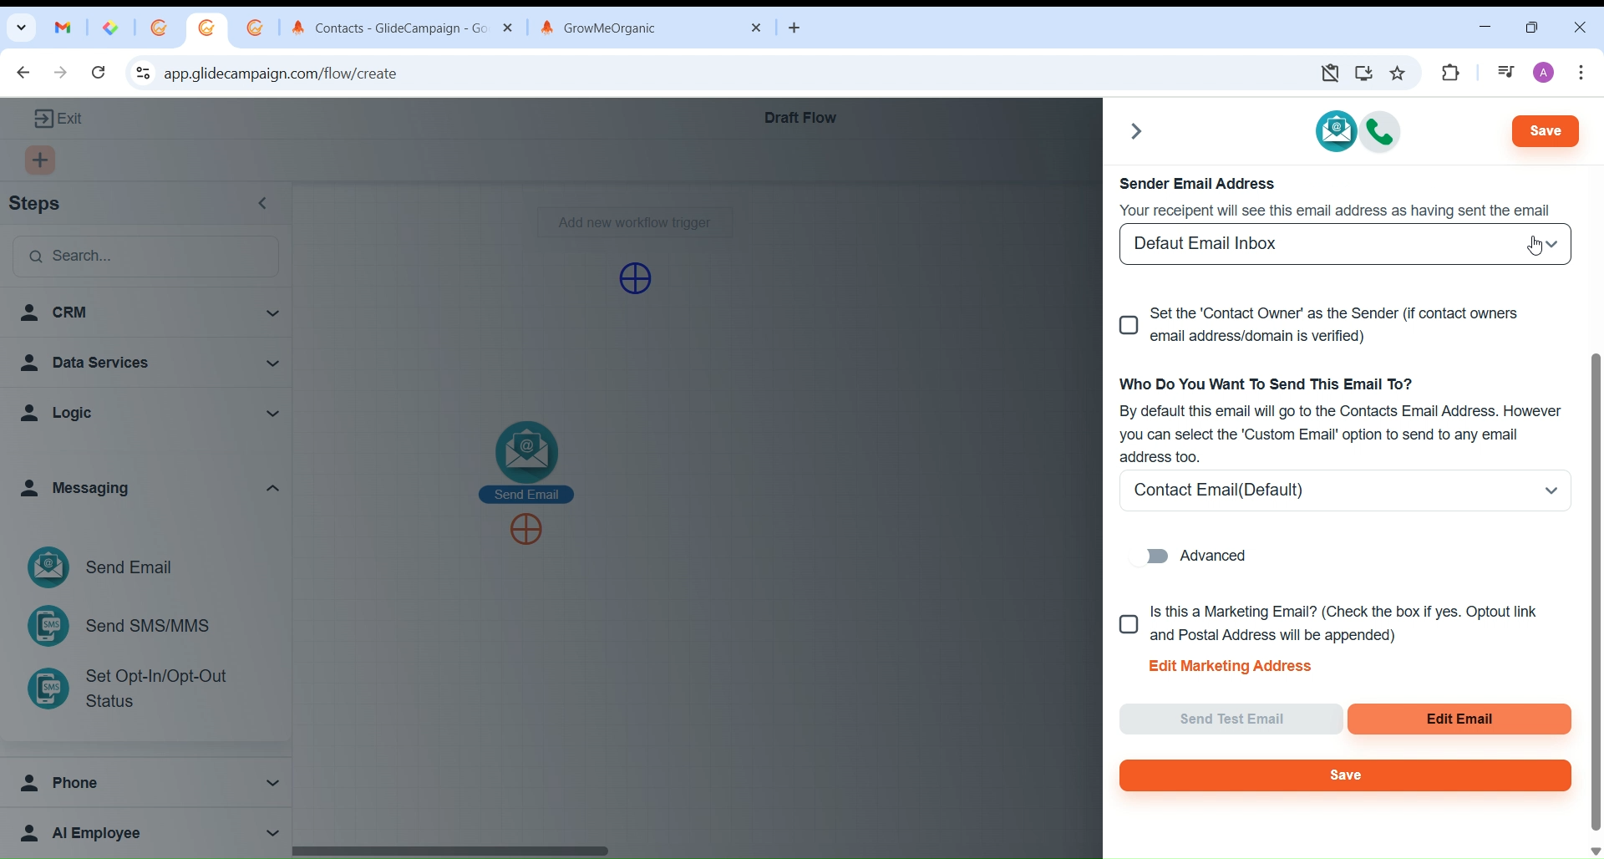
Task: Open browser extensions puzzle icon
Action: click(1452, 74)
